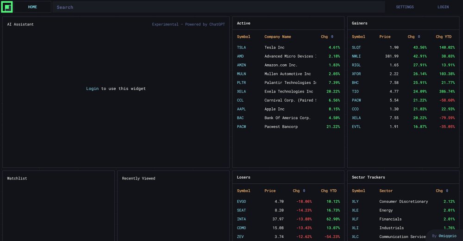
Task: Click Company Name header in Active
Action: tap(278, 37)
